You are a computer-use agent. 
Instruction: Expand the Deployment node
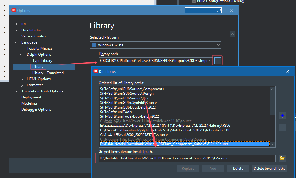[x=16, y=98]
